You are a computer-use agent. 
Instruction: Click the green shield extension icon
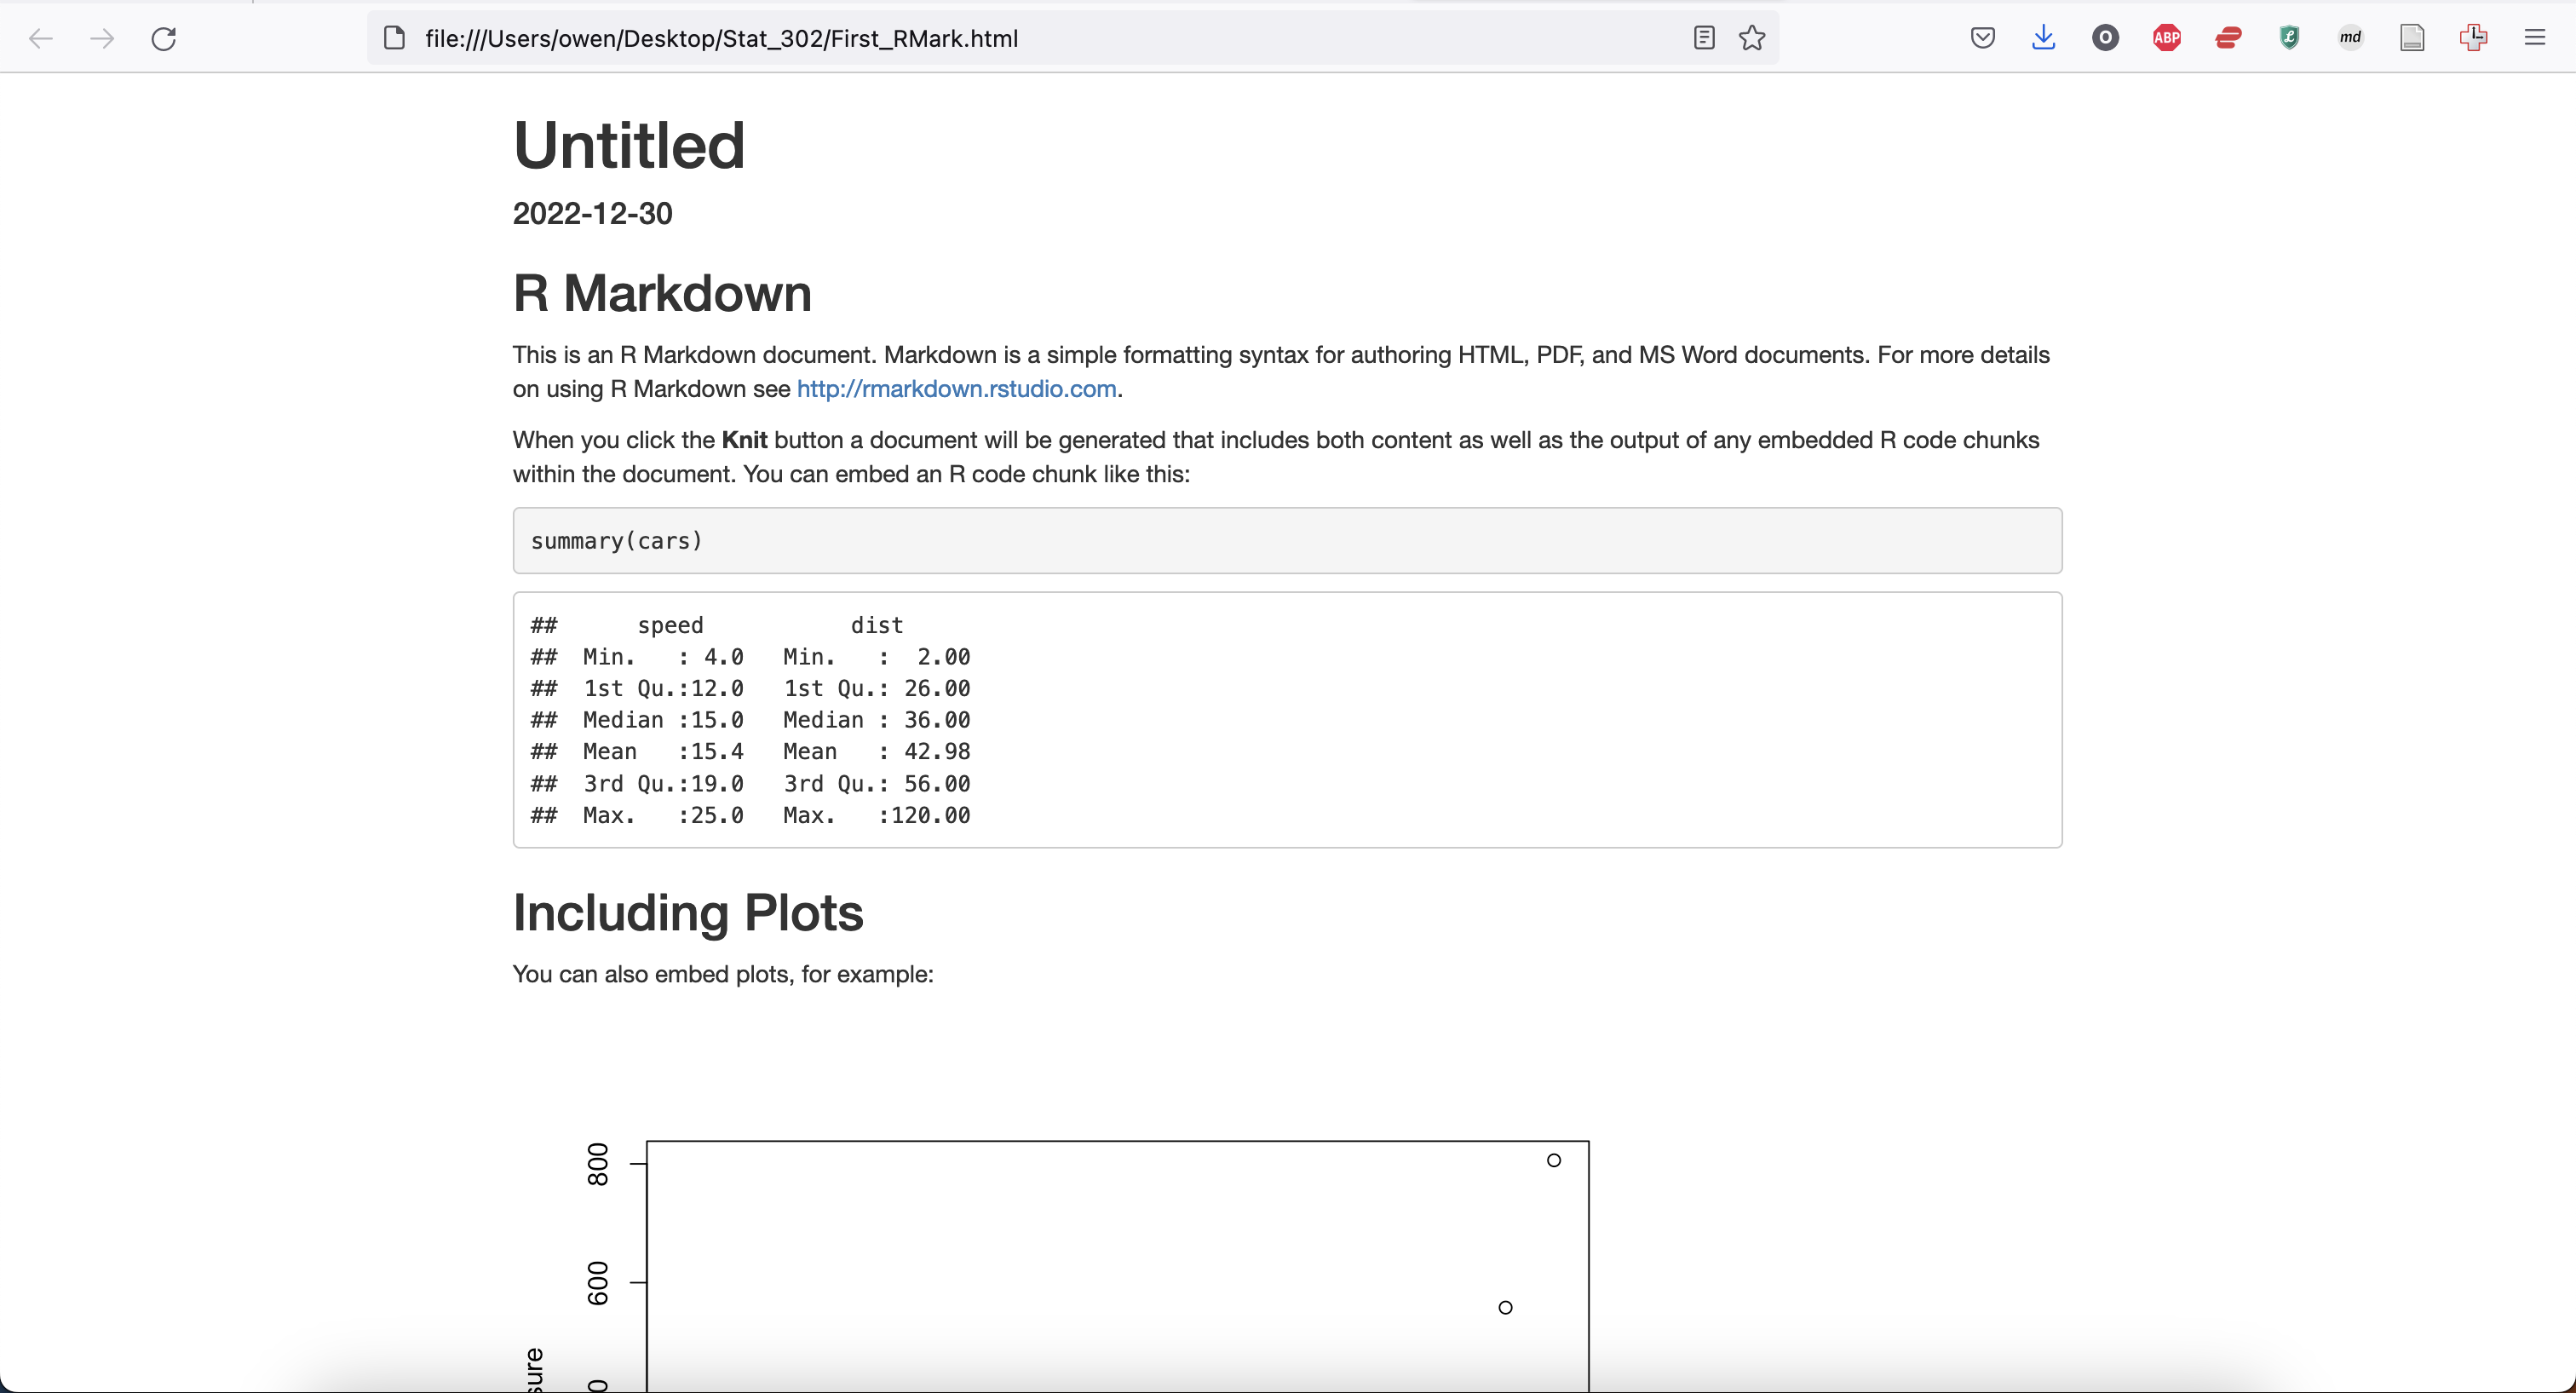tap(2289, 38)
